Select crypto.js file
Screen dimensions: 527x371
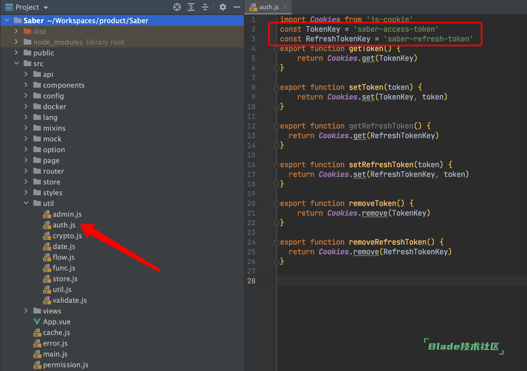pyautogui.click(x=67, y=236)
